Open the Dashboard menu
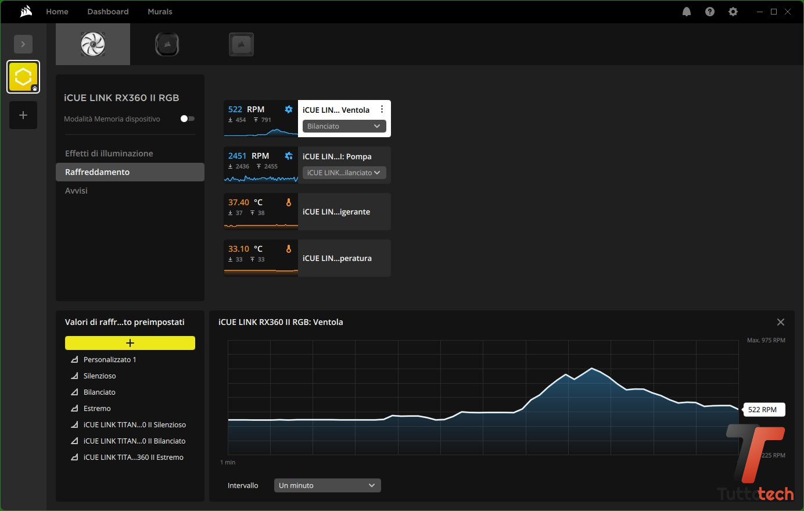This screenshot has height=511, width=804. (x=108, y=12)
